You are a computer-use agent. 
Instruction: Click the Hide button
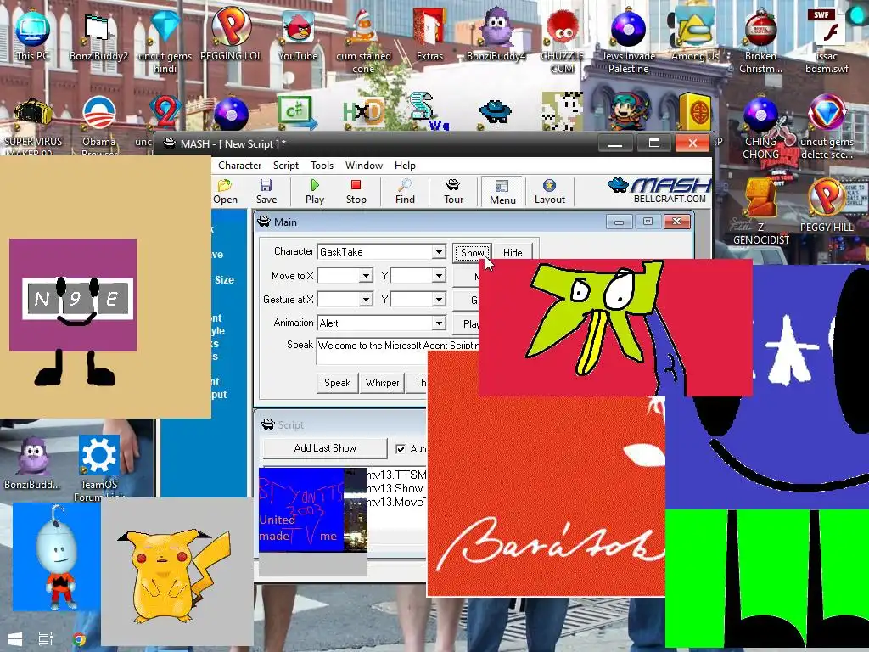513,252
